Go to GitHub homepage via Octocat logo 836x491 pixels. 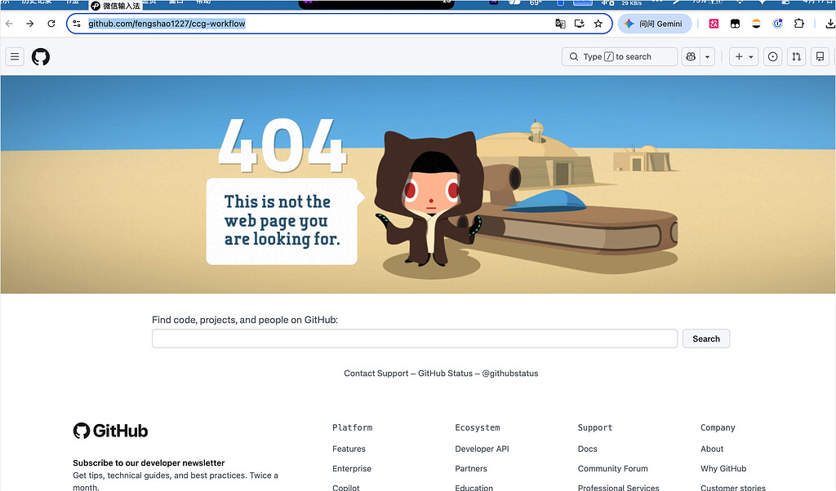[x=41, y=56]
